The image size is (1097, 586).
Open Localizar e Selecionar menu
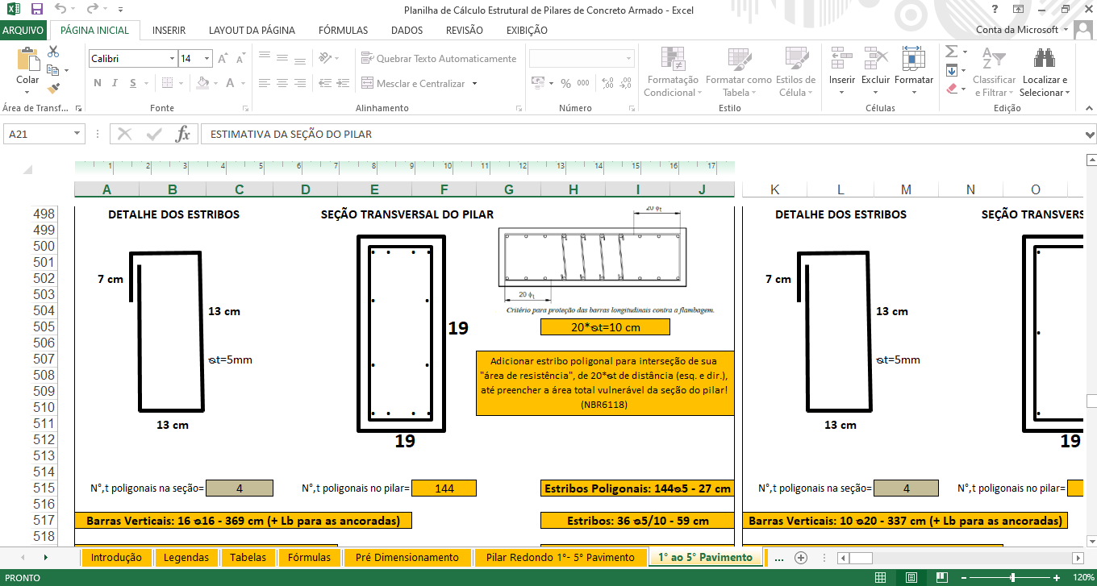(x=1045, y=72)
